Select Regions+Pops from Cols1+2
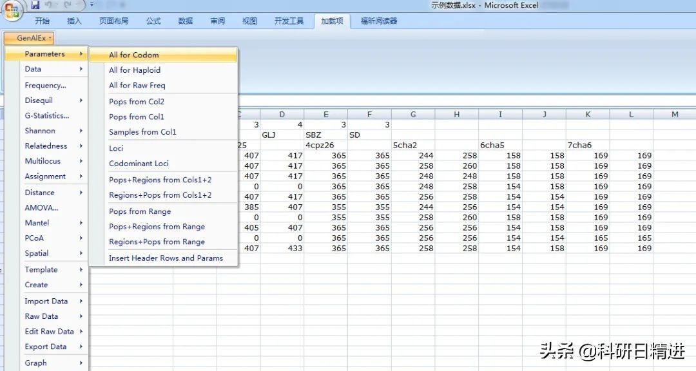The image size is (696, 371). point(163,195)
